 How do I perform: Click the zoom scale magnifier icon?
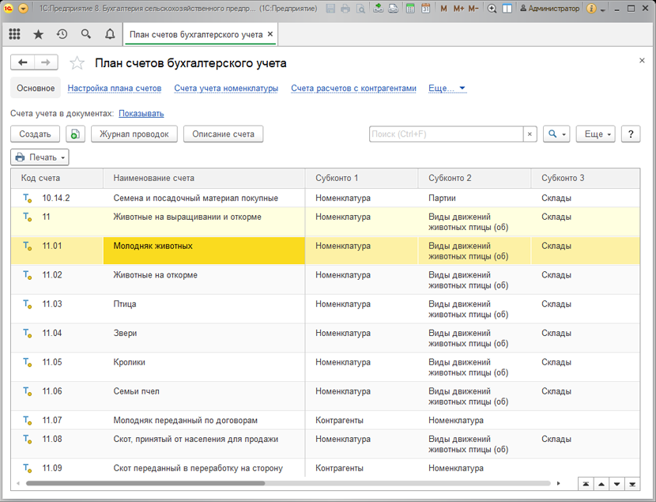tap(492, 9)
